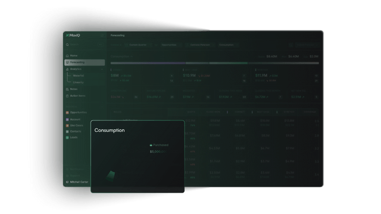Screen dimensions: 381x214
Task: Collapse the Analytics sidebar section
Action: 102,69
